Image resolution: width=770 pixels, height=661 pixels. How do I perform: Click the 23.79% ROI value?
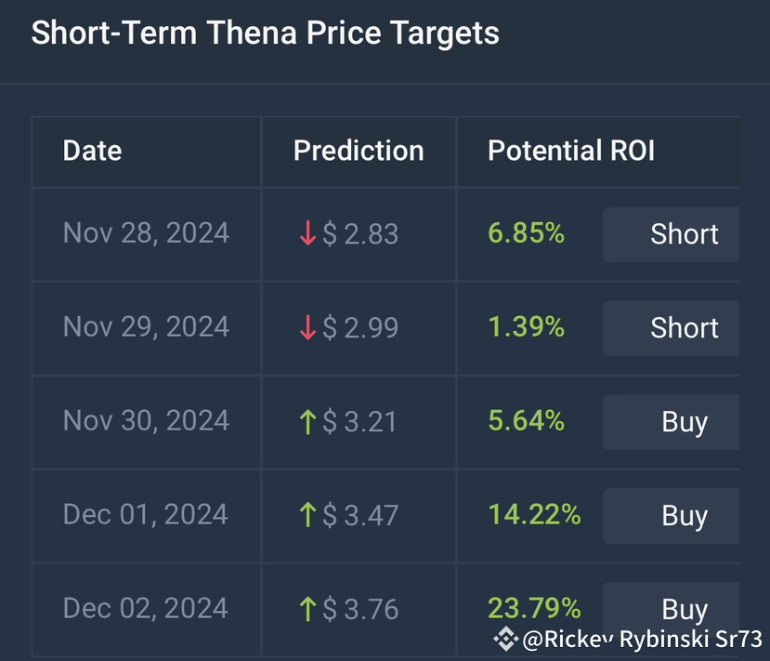point(535,610)
